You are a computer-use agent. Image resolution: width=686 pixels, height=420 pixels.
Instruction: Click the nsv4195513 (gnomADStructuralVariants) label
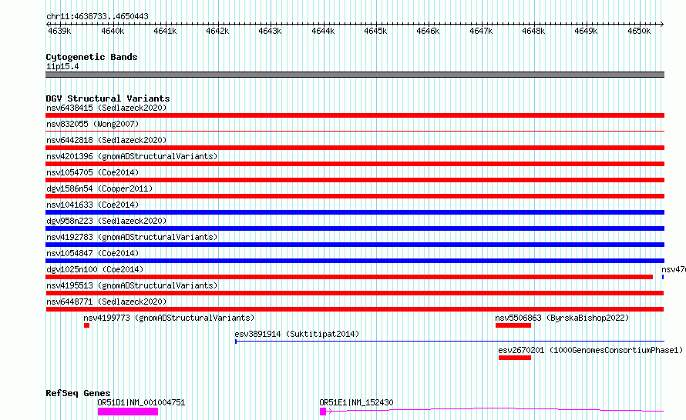pyautogui.click(x=132, y=285)
